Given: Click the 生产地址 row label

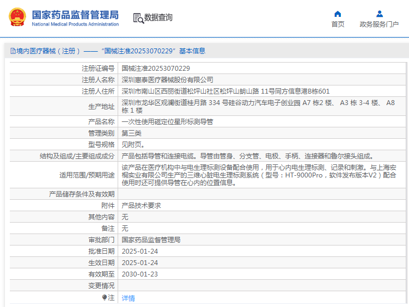Looking at the screenshot, I should 101,106.
